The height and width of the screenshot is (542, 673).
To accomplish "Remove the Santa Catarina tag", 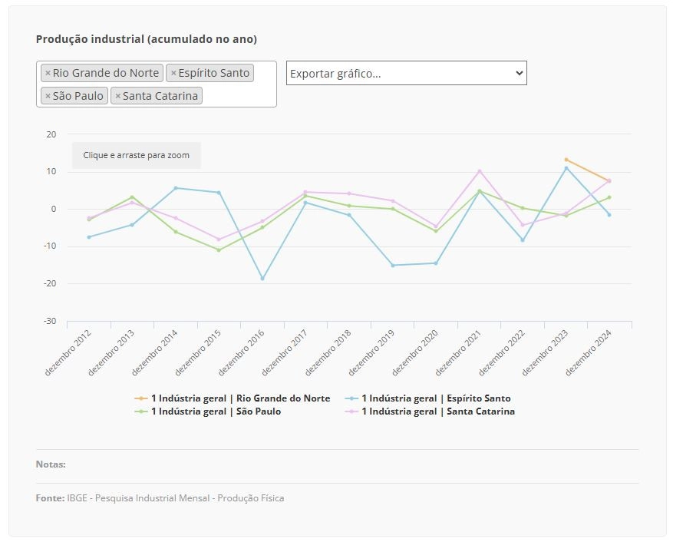I will pos(118,96).
